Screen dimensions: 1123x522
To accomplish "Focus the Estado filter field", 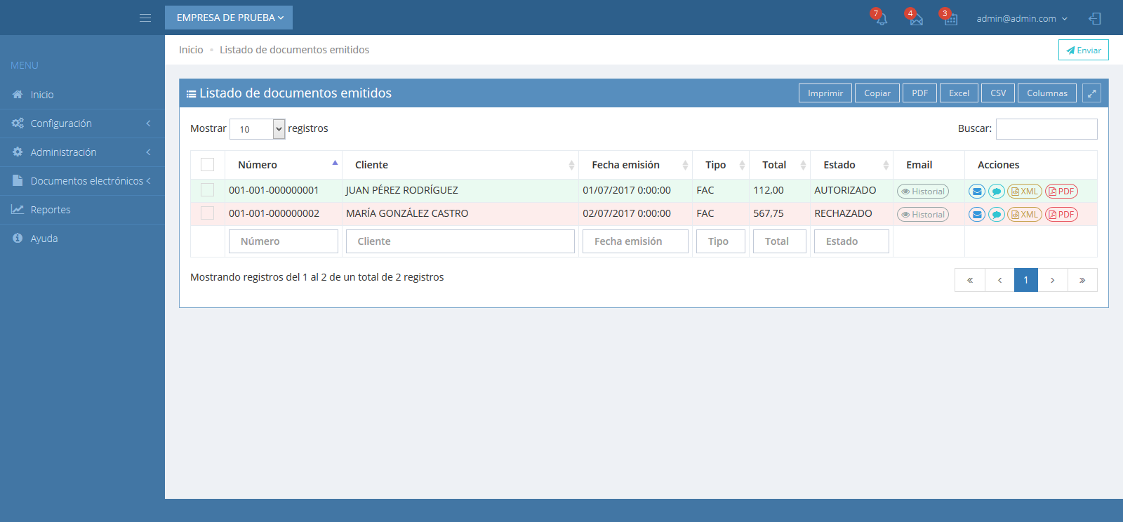I will coord(851,241).
